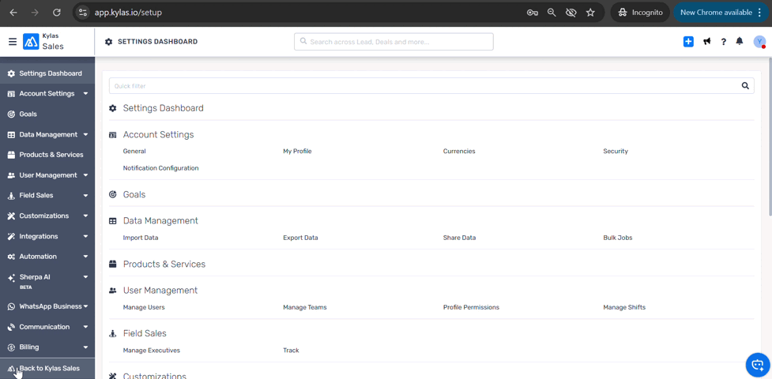Open Manage Executives link
This screenshot has width=772, height=379.
[x=152, y=351]
